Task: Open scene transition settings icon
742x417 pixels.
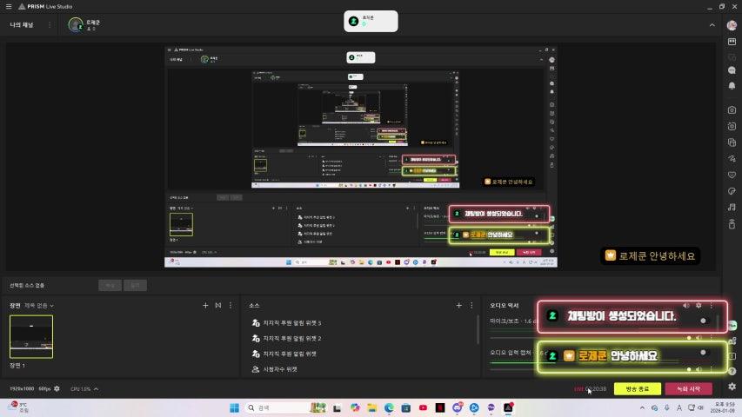Action: [x=218, y=306]
